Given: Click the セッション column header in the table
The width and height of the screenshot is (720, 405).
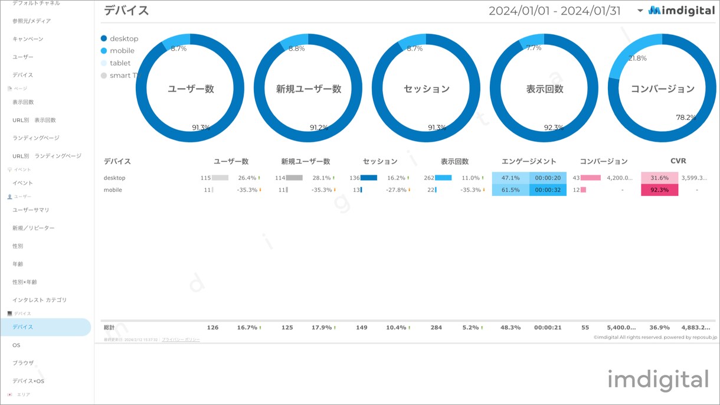Looking at the screenshot, I should point(380,161).
